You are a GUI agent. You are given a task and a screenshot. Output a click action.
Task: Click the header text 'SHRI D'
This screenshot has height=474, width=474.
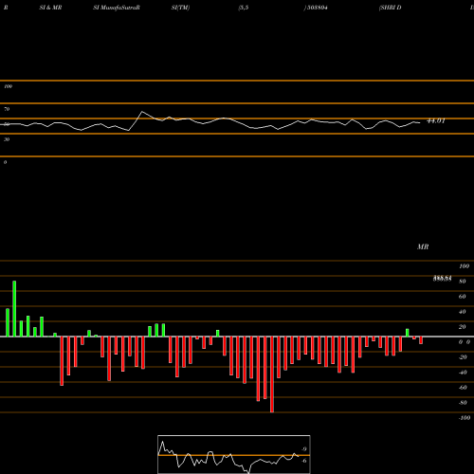click(x=391, y=8)
